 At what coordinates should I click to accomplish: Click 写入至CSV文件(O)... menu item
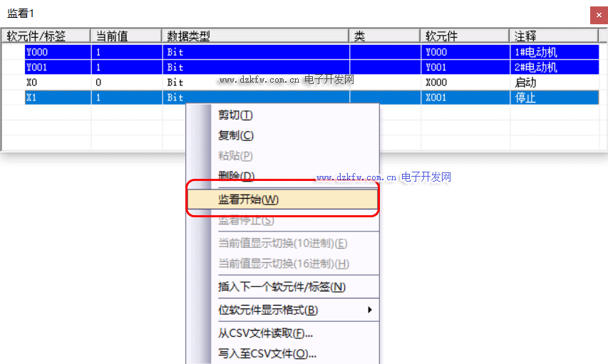pos(267,353)
